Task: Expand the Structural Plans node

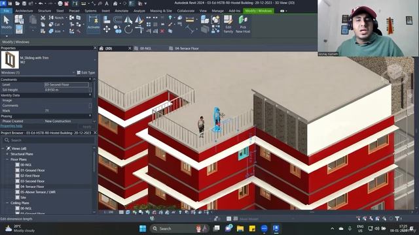Action: coord(7,154)
